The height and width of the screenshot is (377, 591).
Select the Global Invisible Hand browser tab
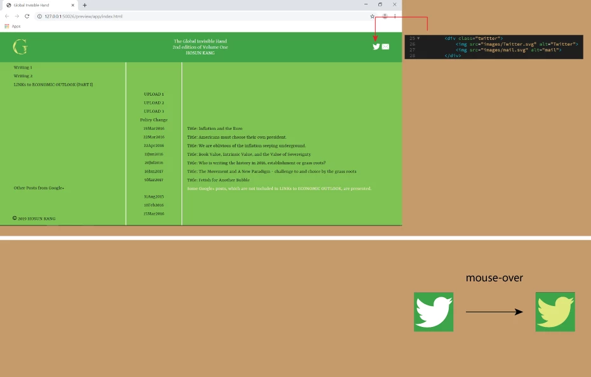pyautogui.click(x=39, y=5)
